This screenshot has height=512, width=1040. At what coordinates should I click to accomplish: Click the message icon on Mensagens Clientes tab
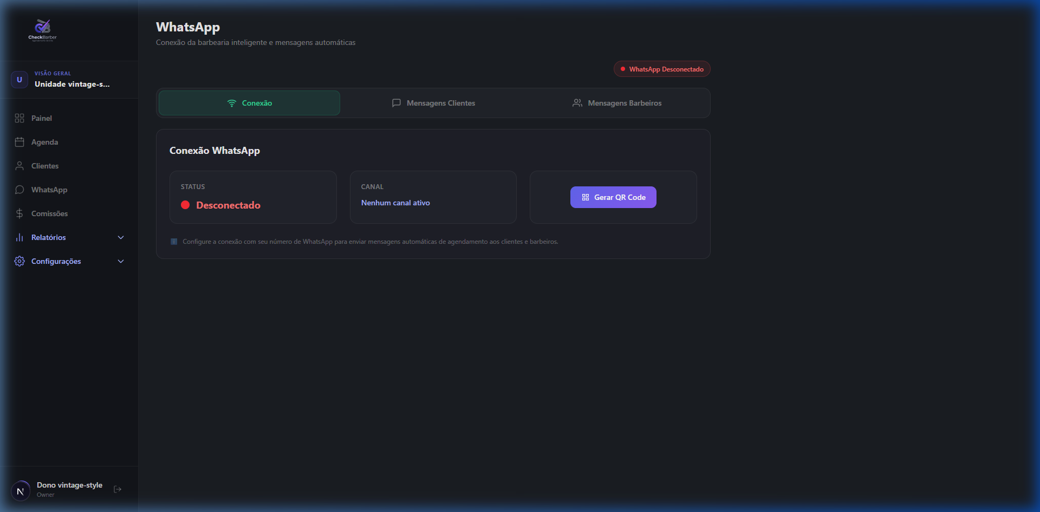(396, 103)
